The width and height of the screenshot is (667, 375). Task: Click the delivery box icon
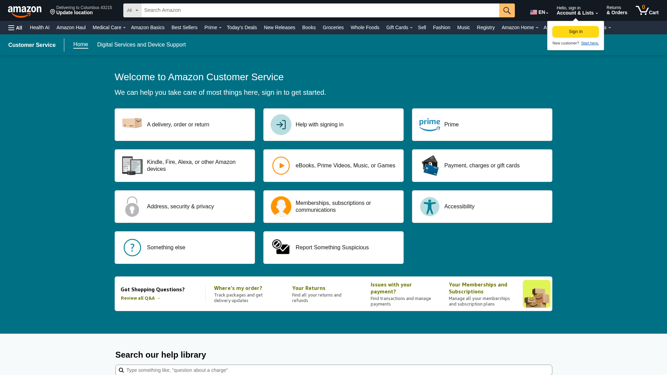(x=132, y=123)
